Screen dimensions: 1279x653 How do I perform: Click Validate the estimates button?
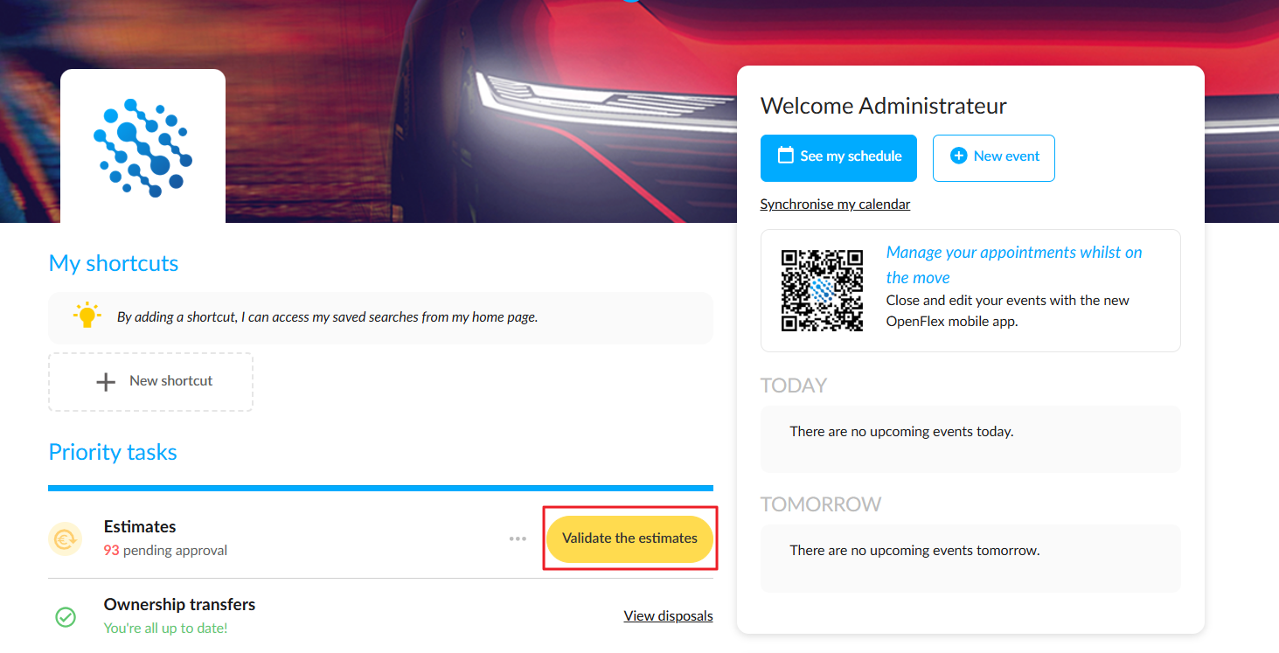(x=629, y=538)
